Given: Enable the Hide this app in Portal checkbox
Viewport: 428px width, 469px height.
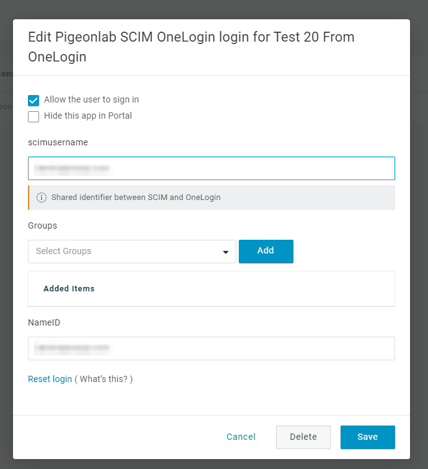Looking at the screenshot, I should pyautogui.click(x=33, y=117).
